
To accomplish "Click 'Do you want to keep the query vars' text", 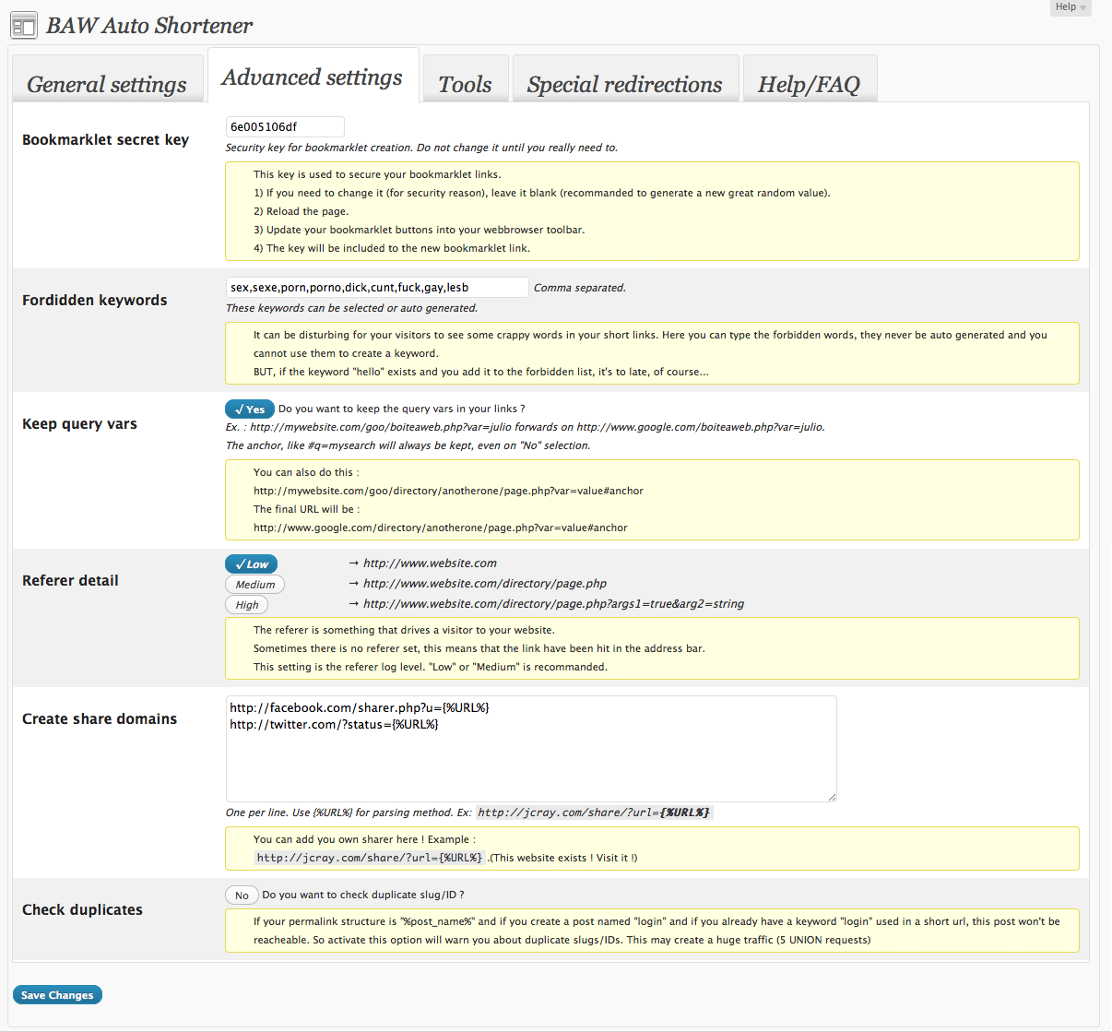I will pos(401,409).
